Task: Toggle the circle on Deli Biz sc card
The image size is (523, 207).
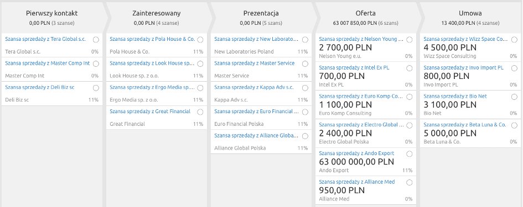Action: 96,88
